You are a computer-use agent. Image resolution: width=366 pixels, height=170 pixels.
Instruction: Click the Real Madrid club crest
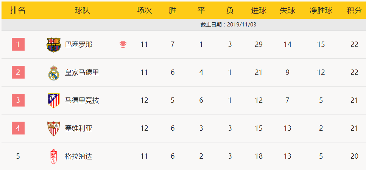click(54, 73)
